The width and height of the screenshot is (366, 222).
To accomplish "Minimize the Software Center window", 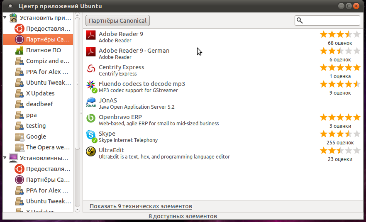I will point(341,6).
